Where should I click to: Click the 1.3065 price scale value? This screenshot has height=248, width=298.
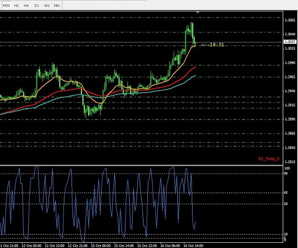click(x=290, y=20)
